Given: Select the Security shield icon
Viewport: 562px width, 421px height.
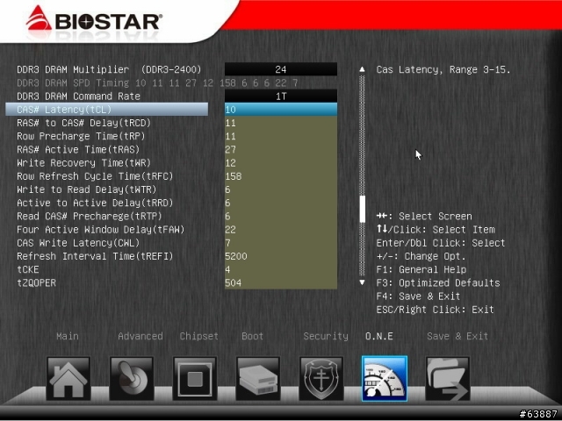Looking at the screenshot, I should [x=321, y=378].
